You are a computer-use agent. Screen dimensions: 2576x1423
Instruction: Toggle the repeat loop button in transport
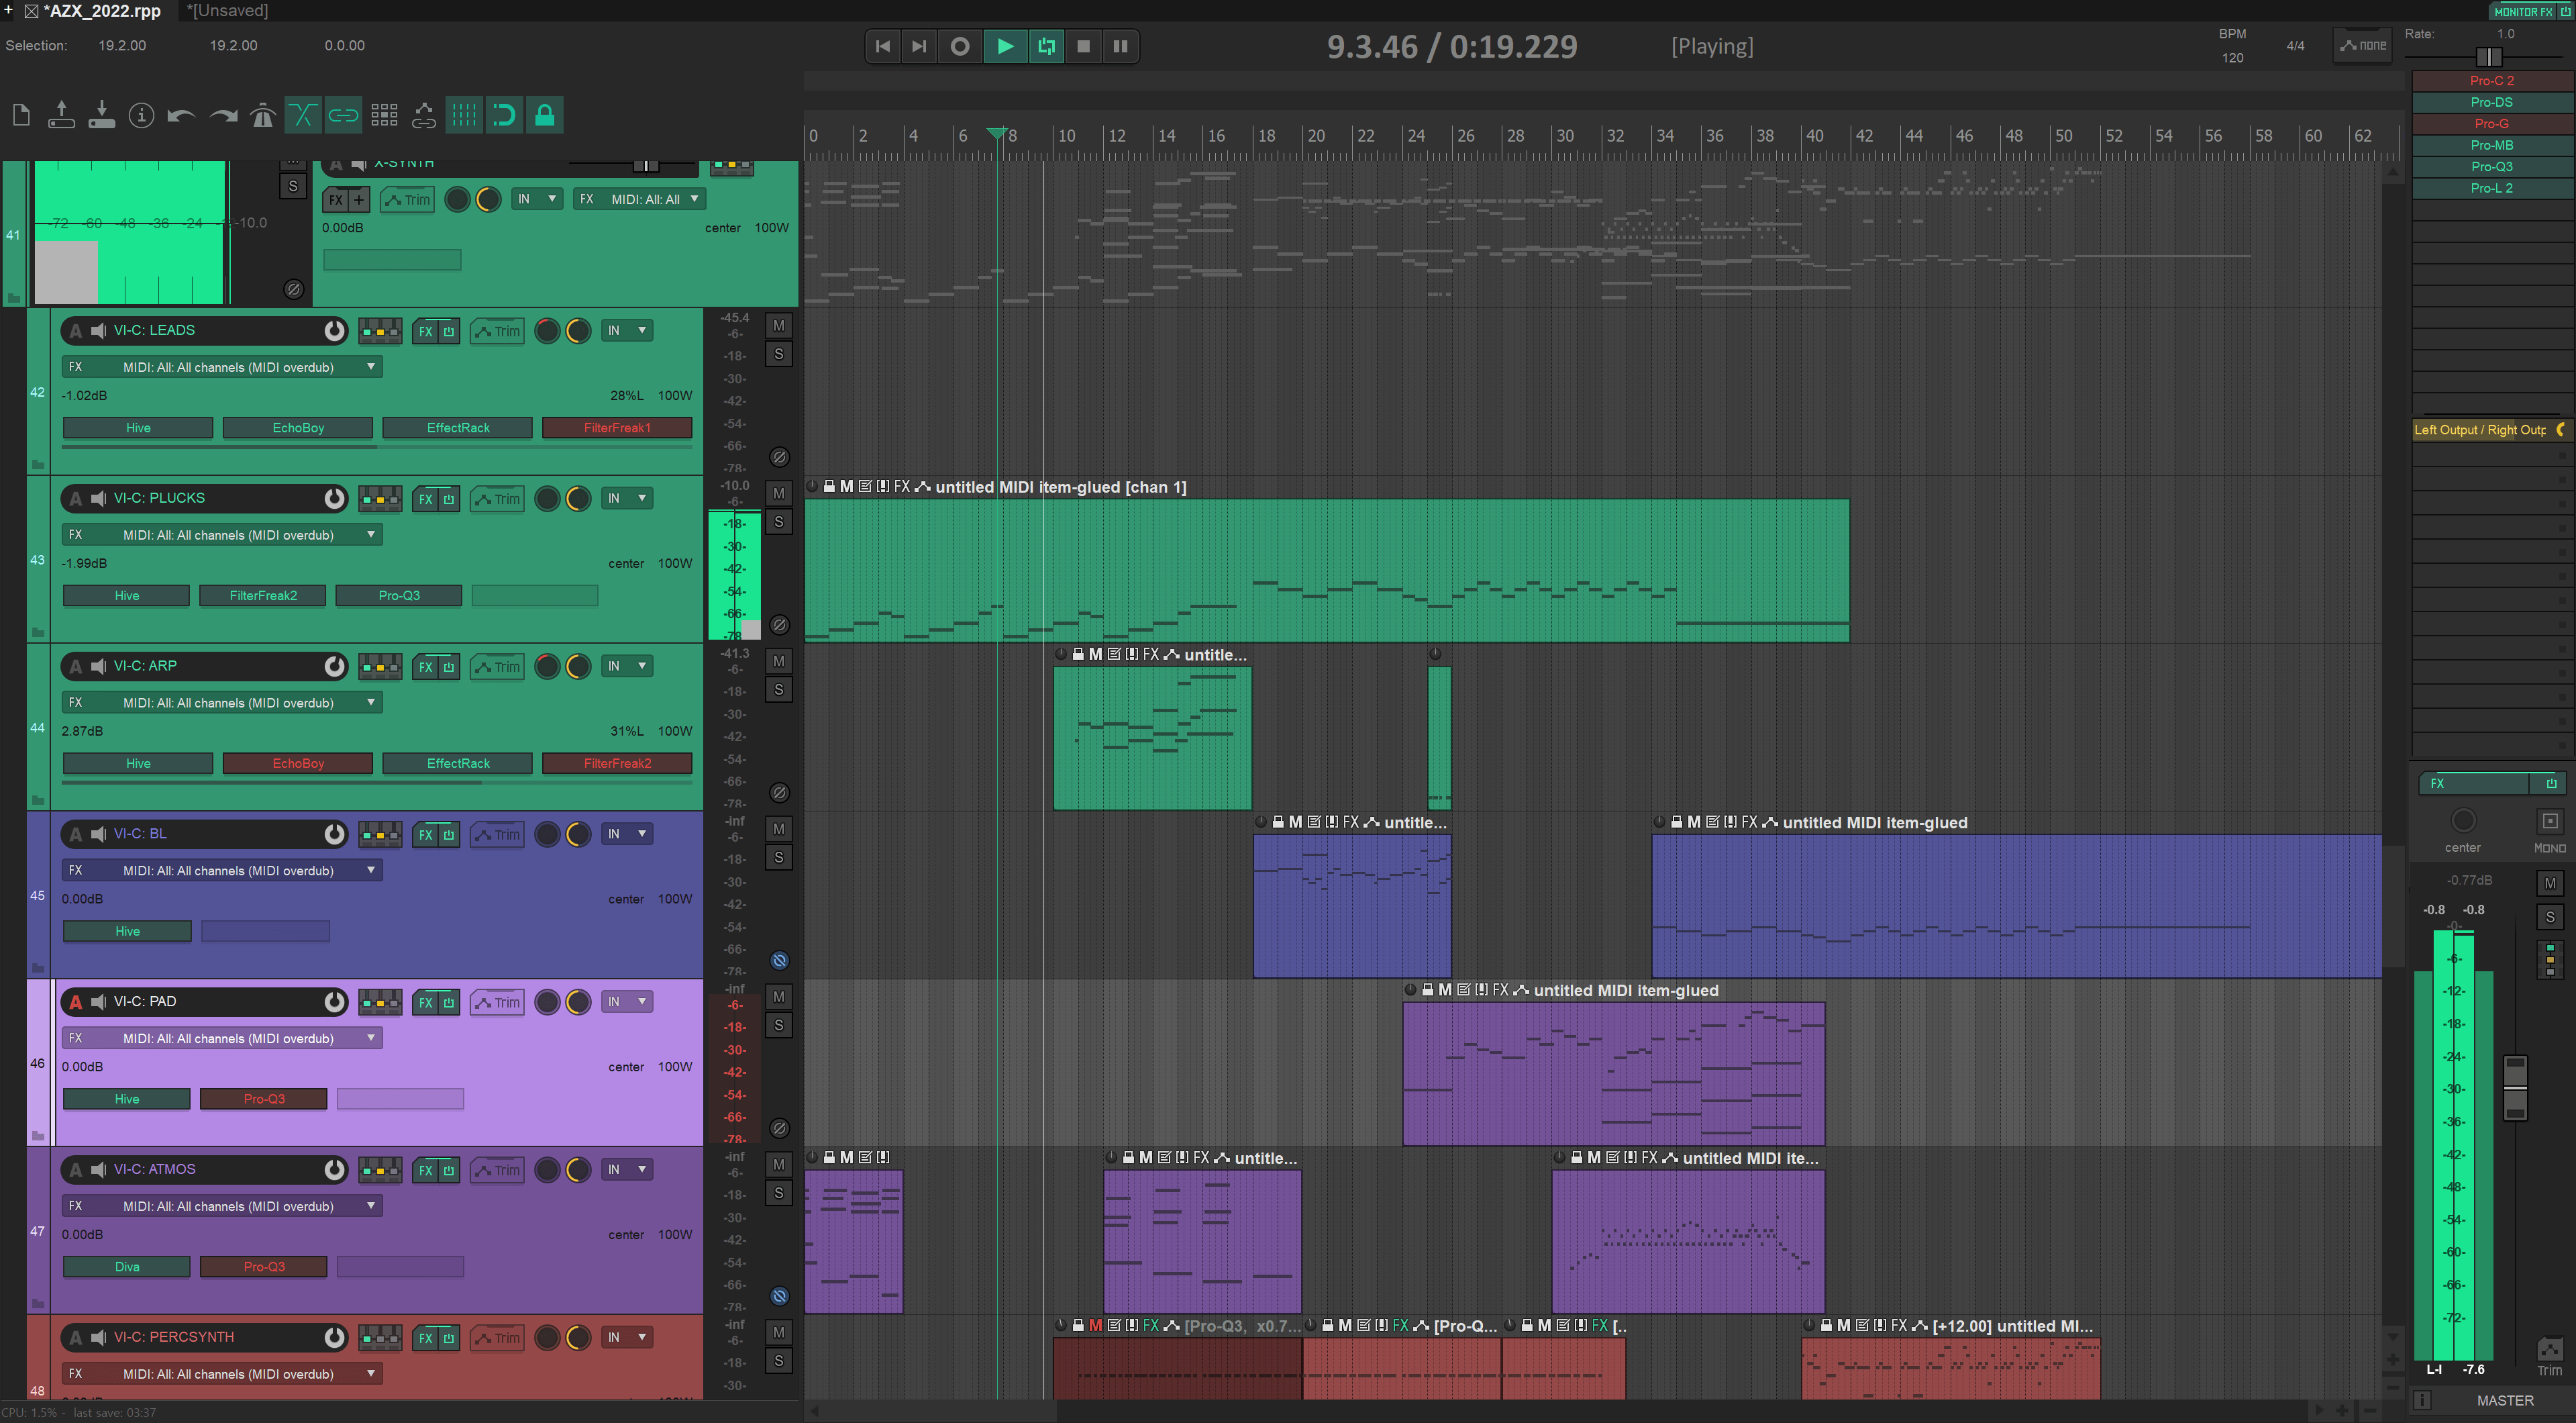1046,46
